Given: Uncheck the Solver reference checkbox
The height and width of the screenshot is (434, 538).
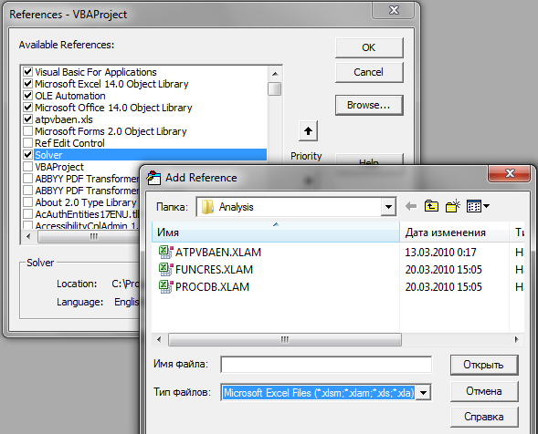Looking at the screenshot, I should pyautogui.click(x=27, y=155).
